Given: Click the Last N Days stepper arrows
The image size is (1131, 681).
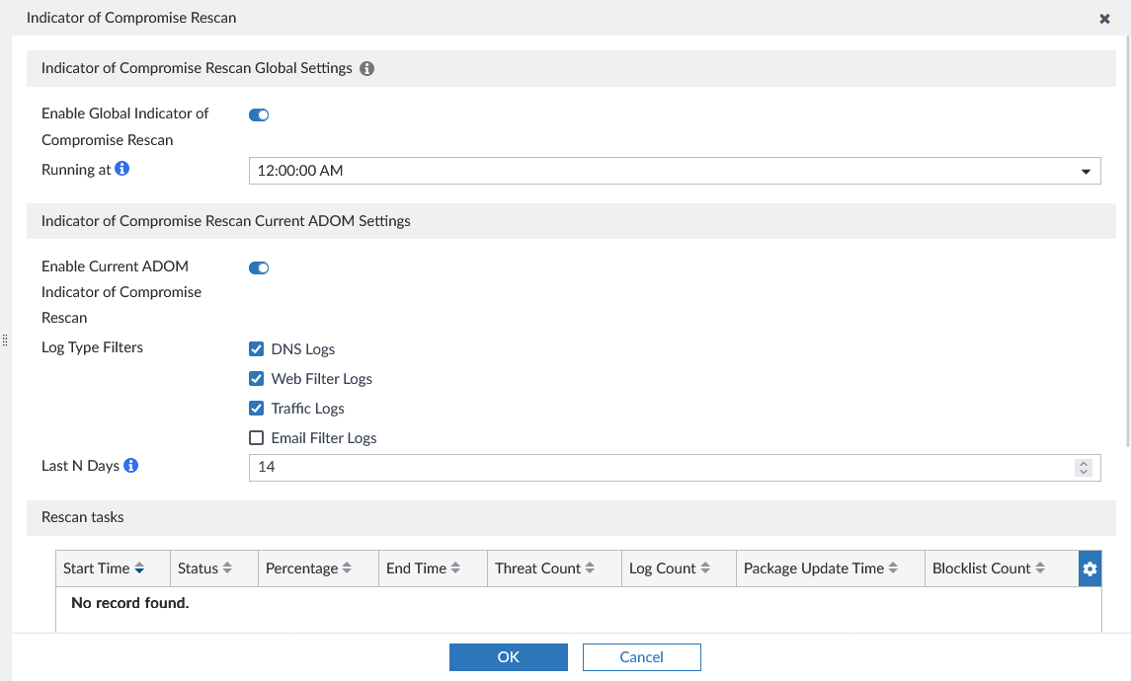Looking at the screenshot, I should [x=1084, y=467].
